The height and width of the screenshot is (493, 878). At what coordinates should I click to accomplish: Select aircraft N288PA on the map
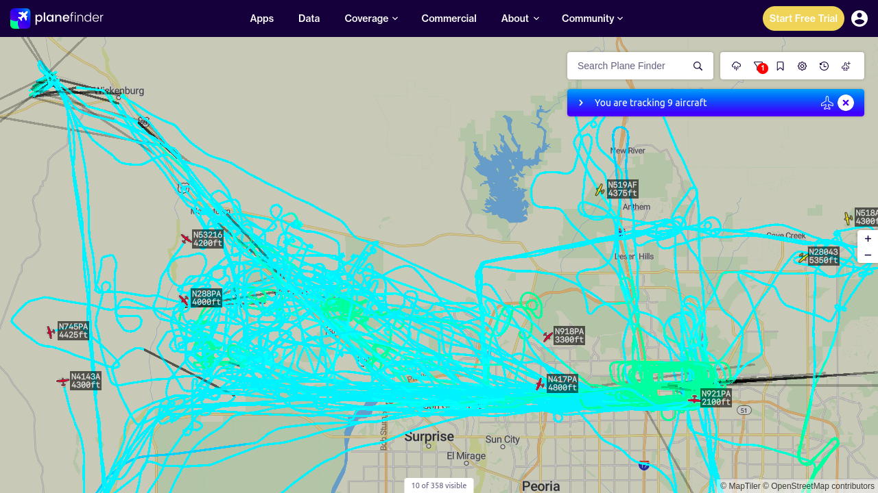point(184,299)
